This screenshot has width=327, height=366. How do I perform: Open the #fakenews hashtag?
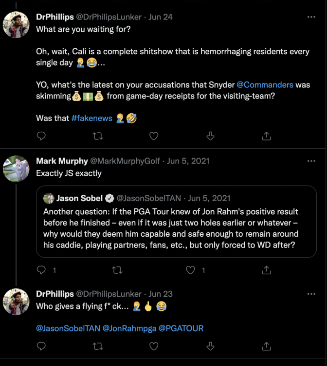click(91, 118)
